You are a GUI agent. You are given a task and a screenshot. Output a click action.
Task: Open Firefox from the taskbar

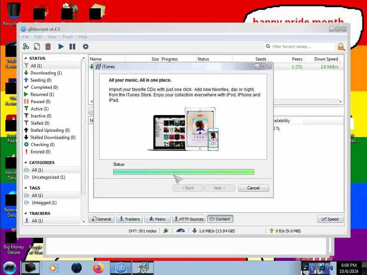[99, 268]
